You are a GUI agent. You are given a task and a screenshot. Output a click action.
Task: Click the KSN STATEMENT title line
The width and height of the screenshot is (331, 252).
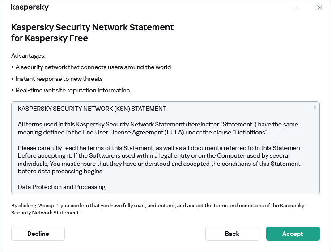click(x=92, y=109)
